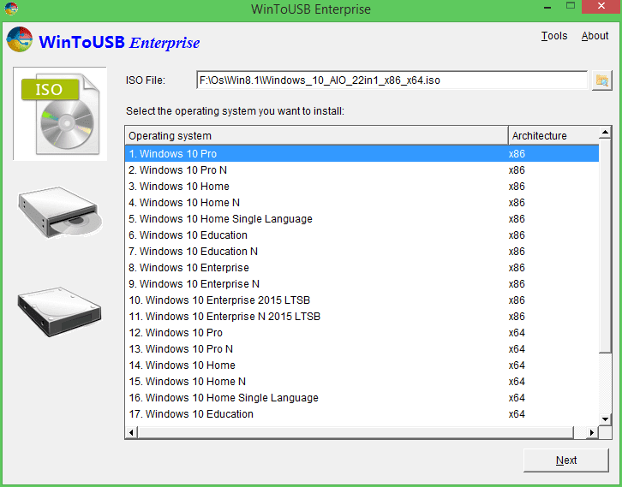Open the About menu
622x487 pixels.
595,36
